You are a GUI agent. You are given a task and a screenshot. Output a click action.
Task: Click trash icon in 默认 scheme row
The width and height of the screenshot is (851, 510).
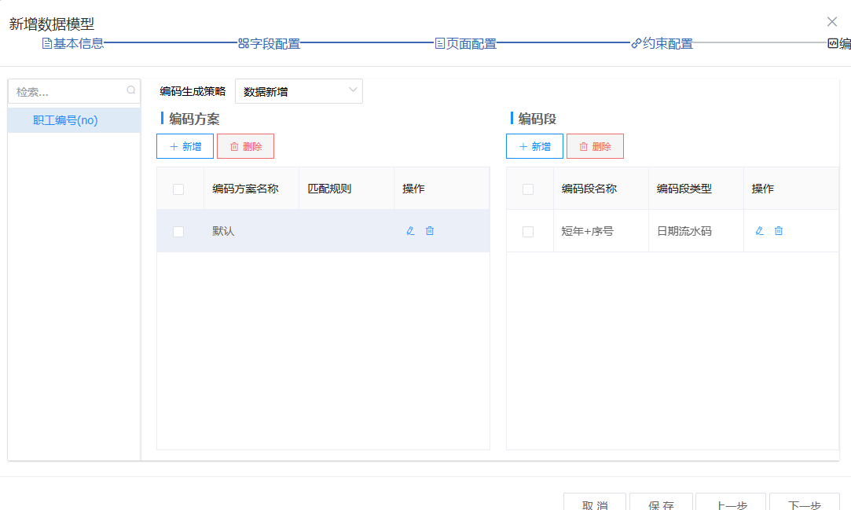pos(430,231)
